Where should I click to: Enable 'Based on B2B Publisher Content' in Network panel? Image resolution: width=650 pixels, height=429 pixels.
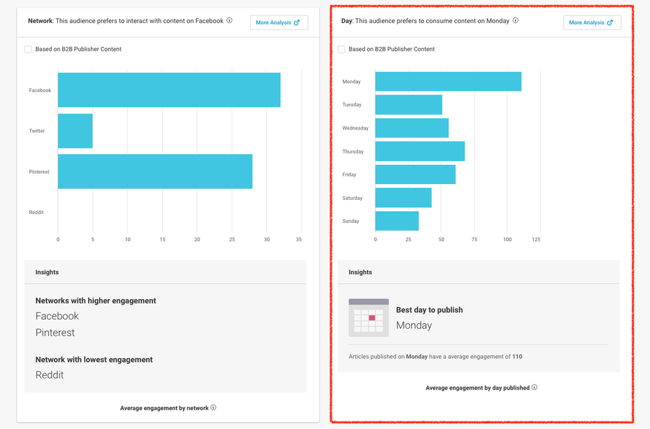tap(28, 49)
